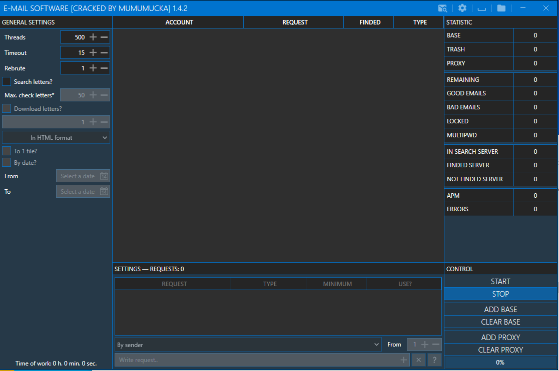Click the ACCOUNT column header
559x371 pixels.
click(x=179, y=22)
